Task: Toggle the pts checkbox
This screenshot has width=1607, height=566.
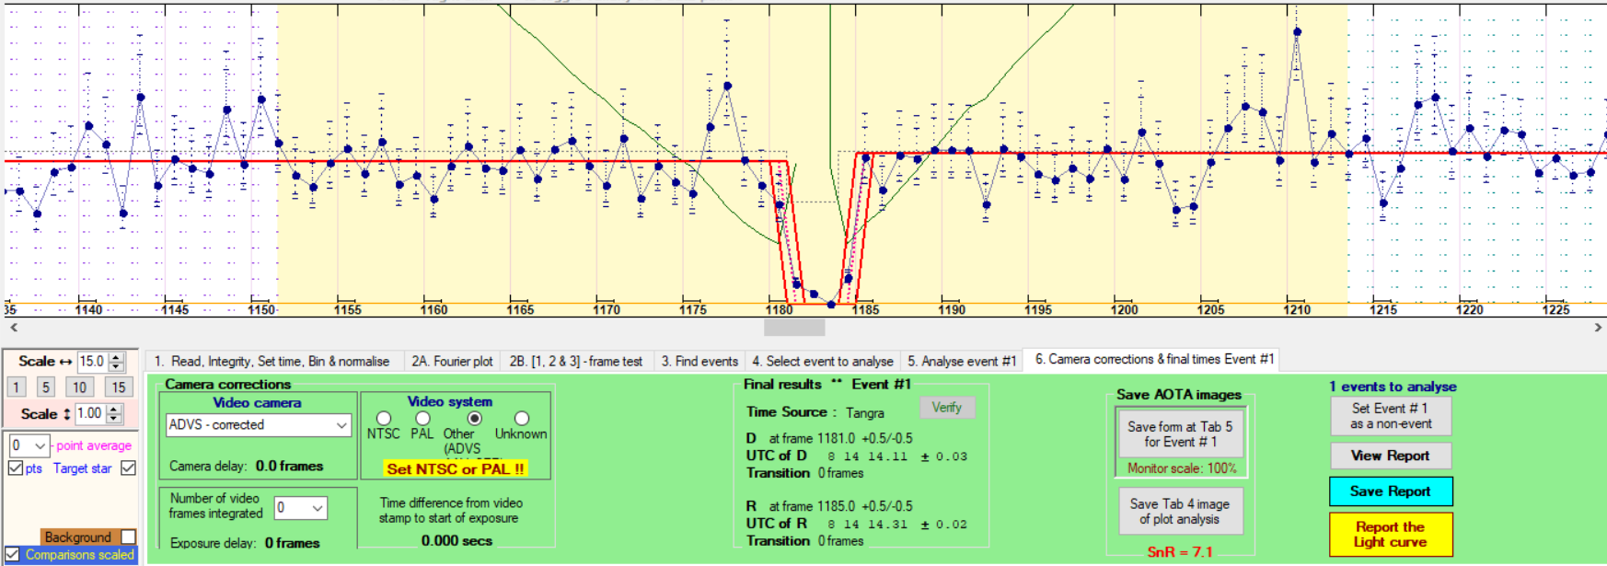Action: [x=16, y=468]
